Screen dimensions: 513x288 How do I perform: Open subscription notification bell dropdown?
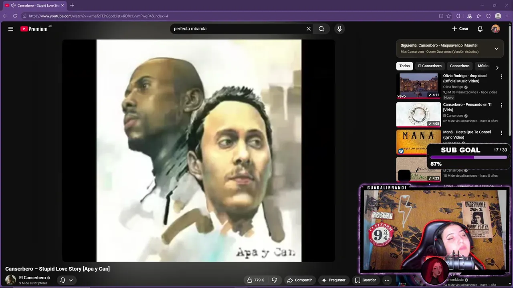click(x=67, y=280)
